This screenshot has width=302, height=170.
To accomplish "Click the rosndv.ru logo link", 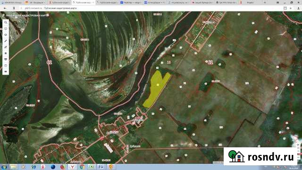I will (261, 156).
